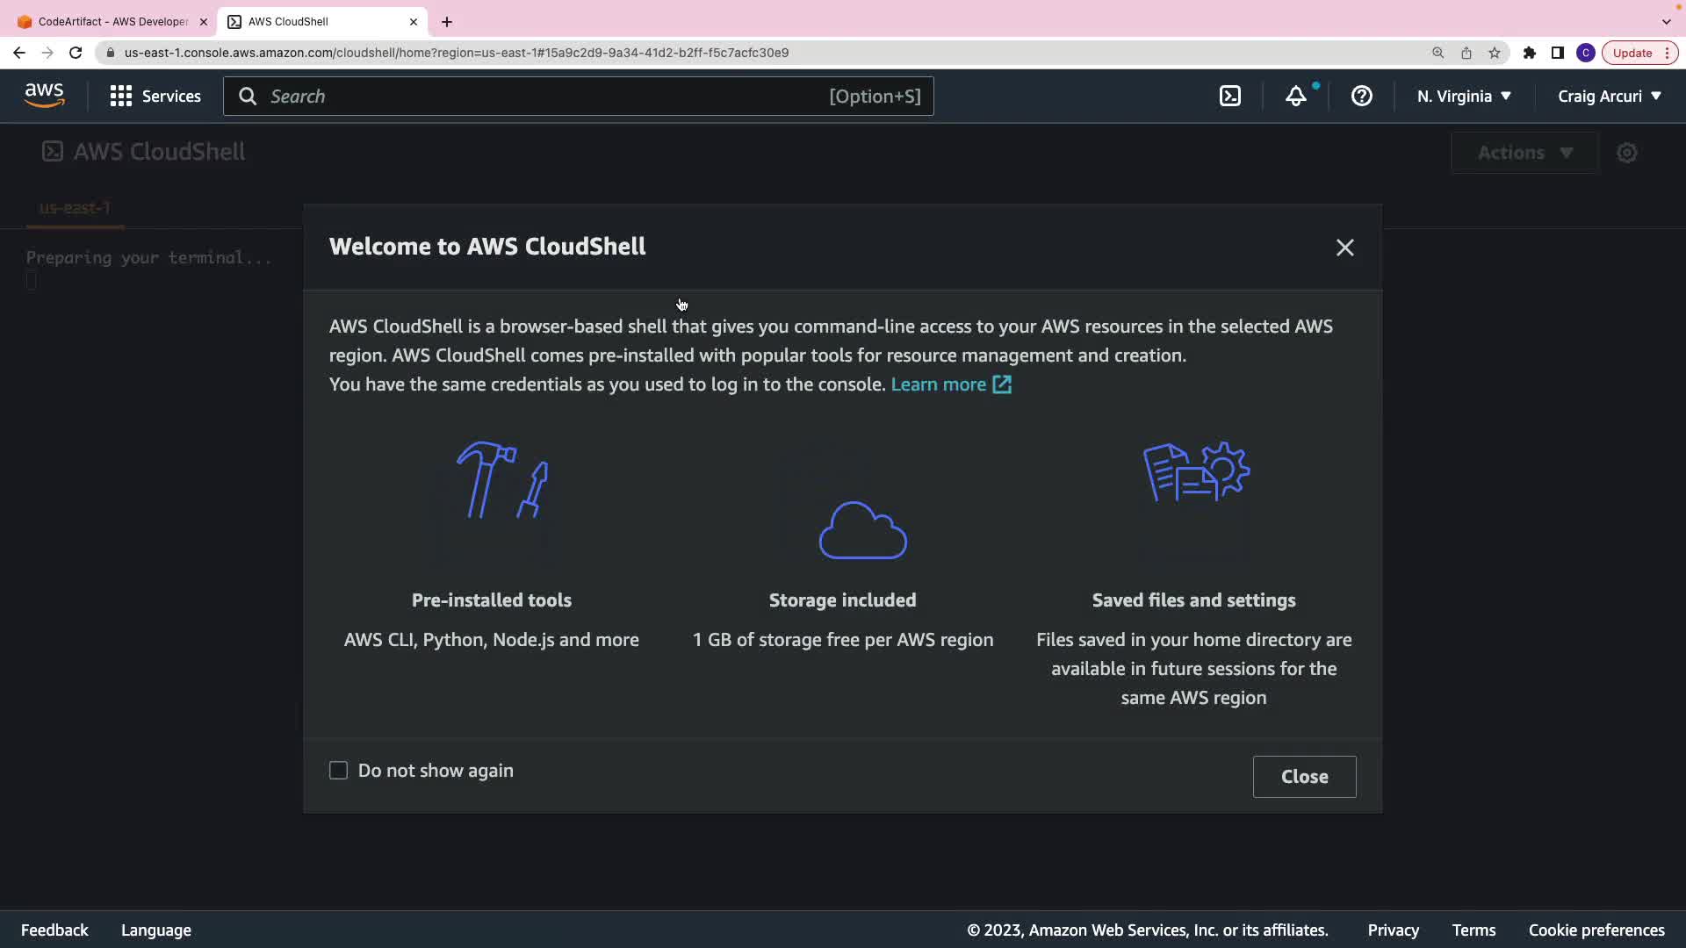Check the Do not show again box
This screenshot has height=948, width=1686.
[x=338, y=771]
